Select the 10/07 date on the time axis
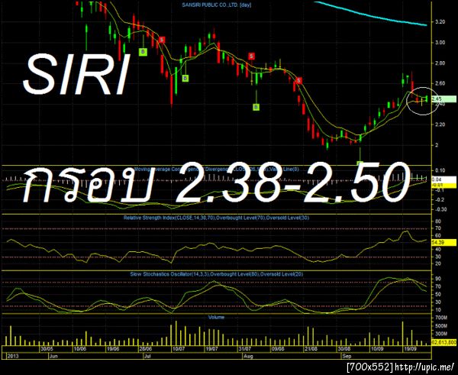Screen dimensions: 458x375 (x=179, y=349)
